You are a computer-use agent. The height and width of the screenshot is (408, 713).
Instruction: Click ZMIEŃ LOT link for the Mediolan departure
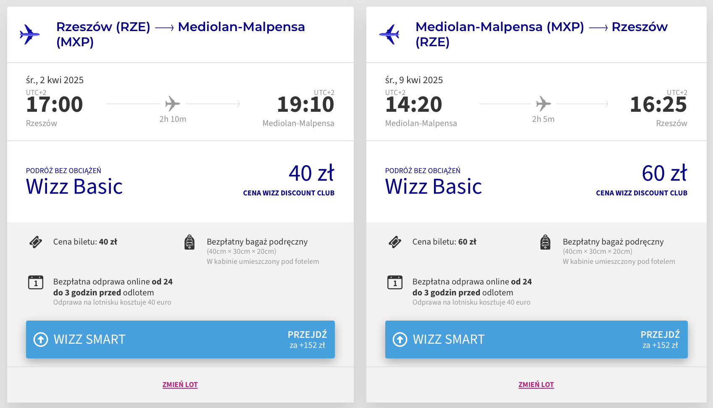[x=536, y=384]
